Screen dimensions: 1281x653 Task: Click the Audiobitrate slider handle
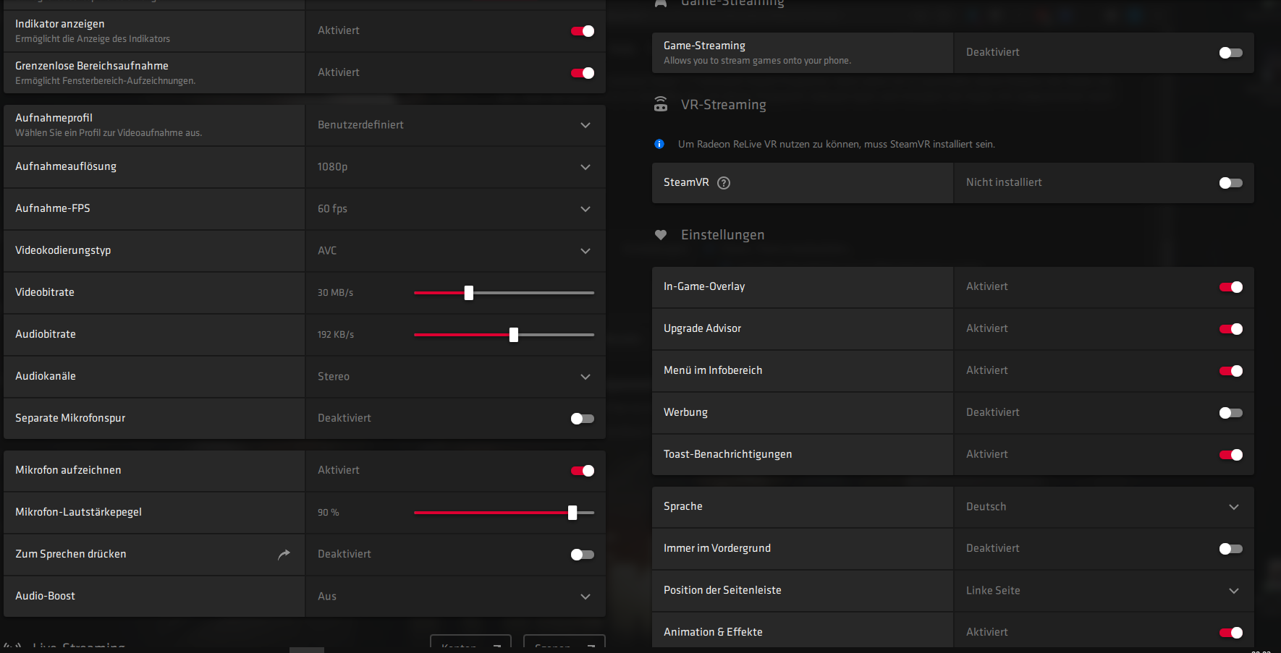tap(514, 335)
